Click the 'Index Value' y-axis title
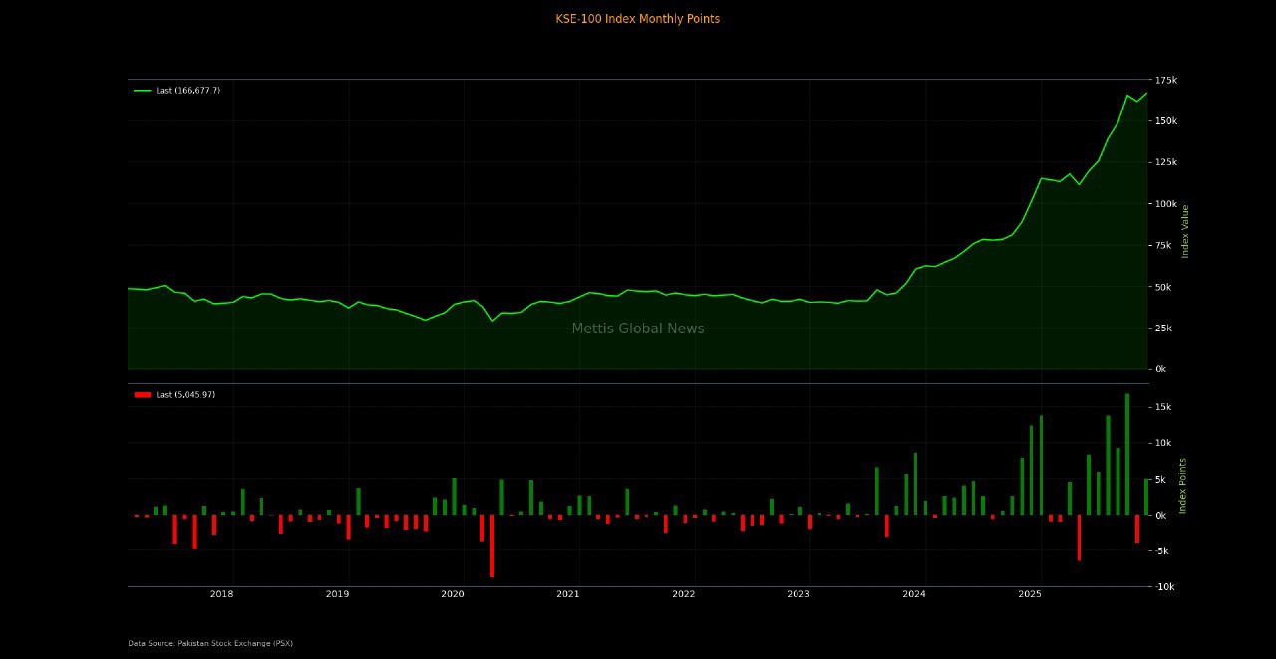This screenshot has width=1276, height=659. click(1185, 231)
